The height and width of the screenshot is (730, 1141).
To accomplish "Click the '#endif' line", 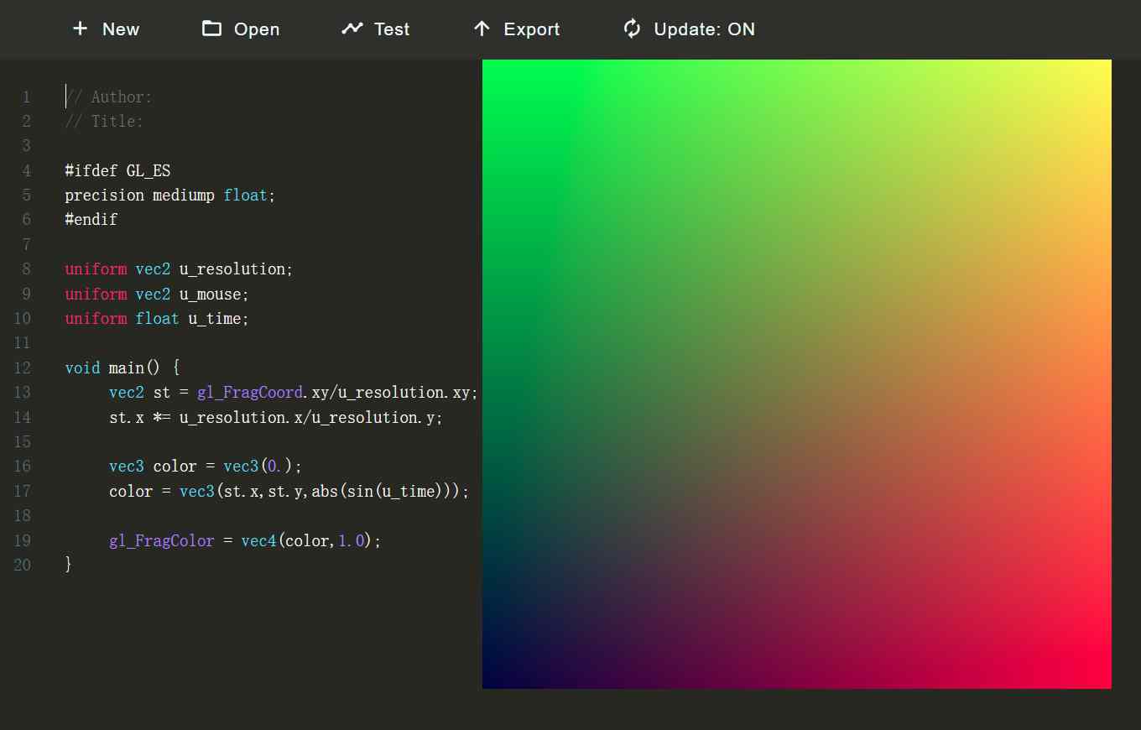I will point(91,219).
